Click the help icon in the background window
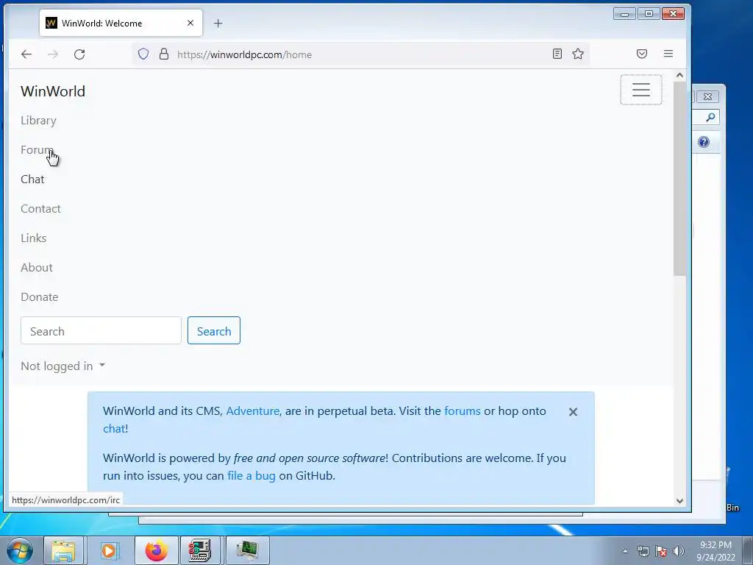 704,142
